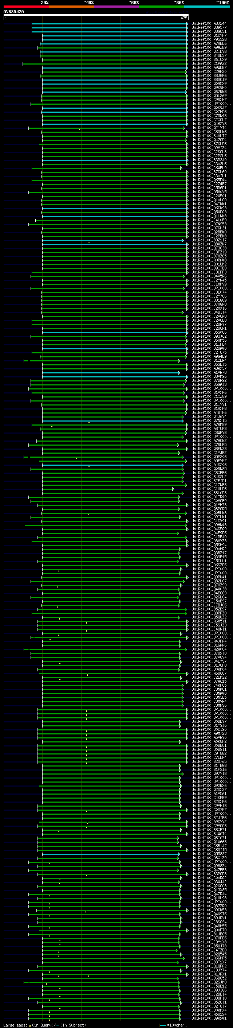This screenshot has width=233, height=1028.
Task: Select the UniRef100_B0KMX4 entry
Action: 209,1010
